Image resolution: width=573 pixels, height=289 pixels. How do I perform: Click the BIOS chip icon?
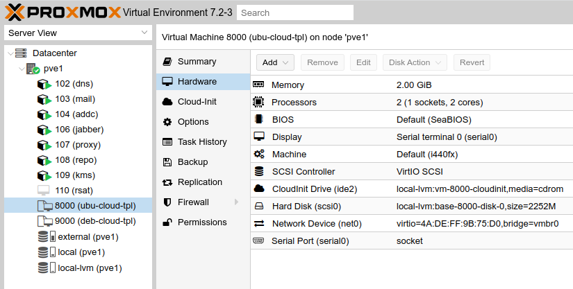pos(259,119)
